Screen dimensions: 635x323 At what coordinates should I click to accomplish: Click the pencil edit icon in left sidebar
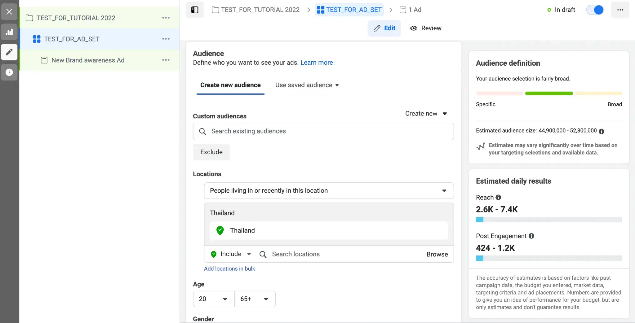[9, 52]
